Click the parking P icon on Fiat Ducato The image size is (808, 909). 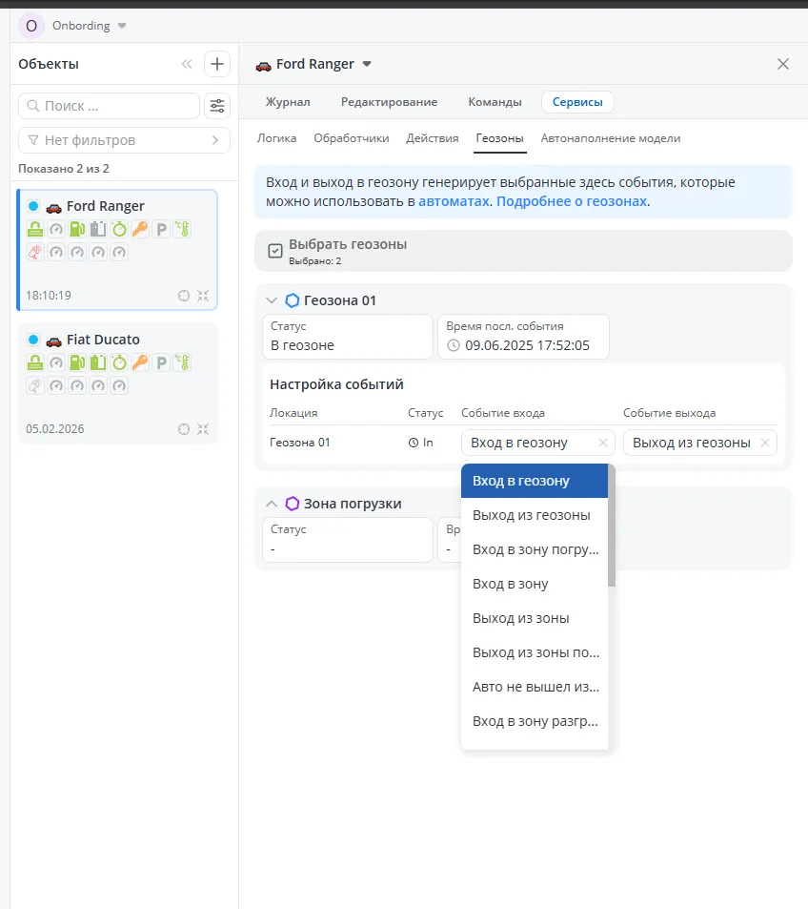coord(161,362)
